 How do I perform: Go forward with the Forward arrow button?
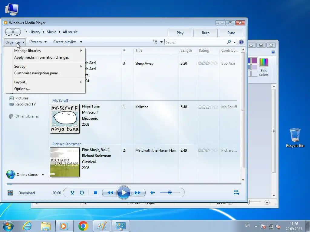[x=17, y=32]
